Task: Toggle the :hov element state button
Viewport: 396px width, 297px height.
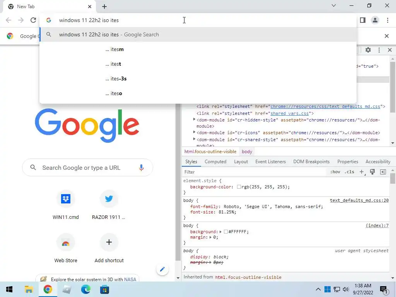Action: [335, 172]
